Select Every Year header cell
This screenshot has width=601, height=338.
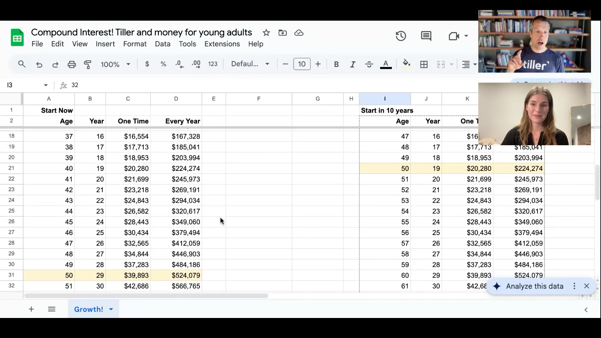176,121
